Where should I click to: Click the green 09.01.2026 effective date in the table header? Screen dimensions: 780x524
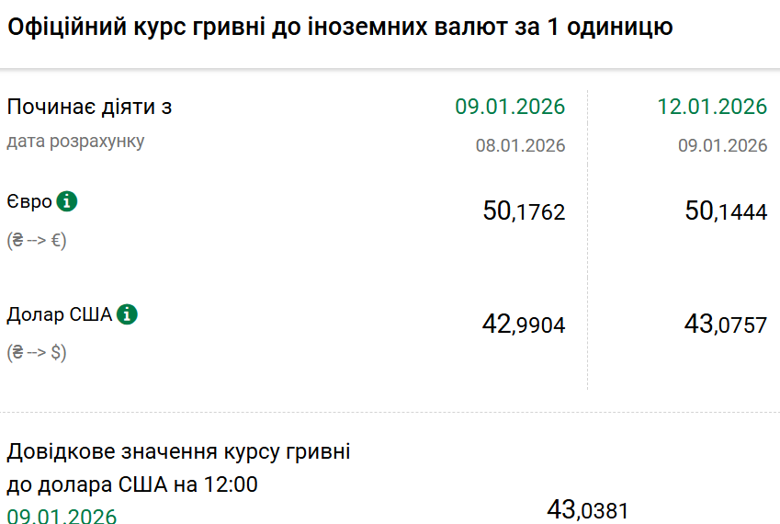(510, 107)
